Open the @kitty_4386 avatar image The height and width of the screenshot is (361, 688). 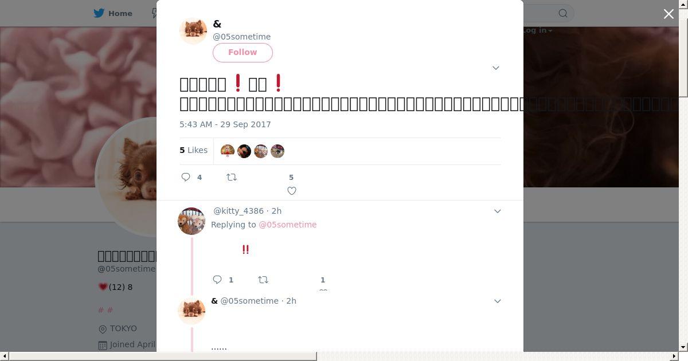coord(191,221)
